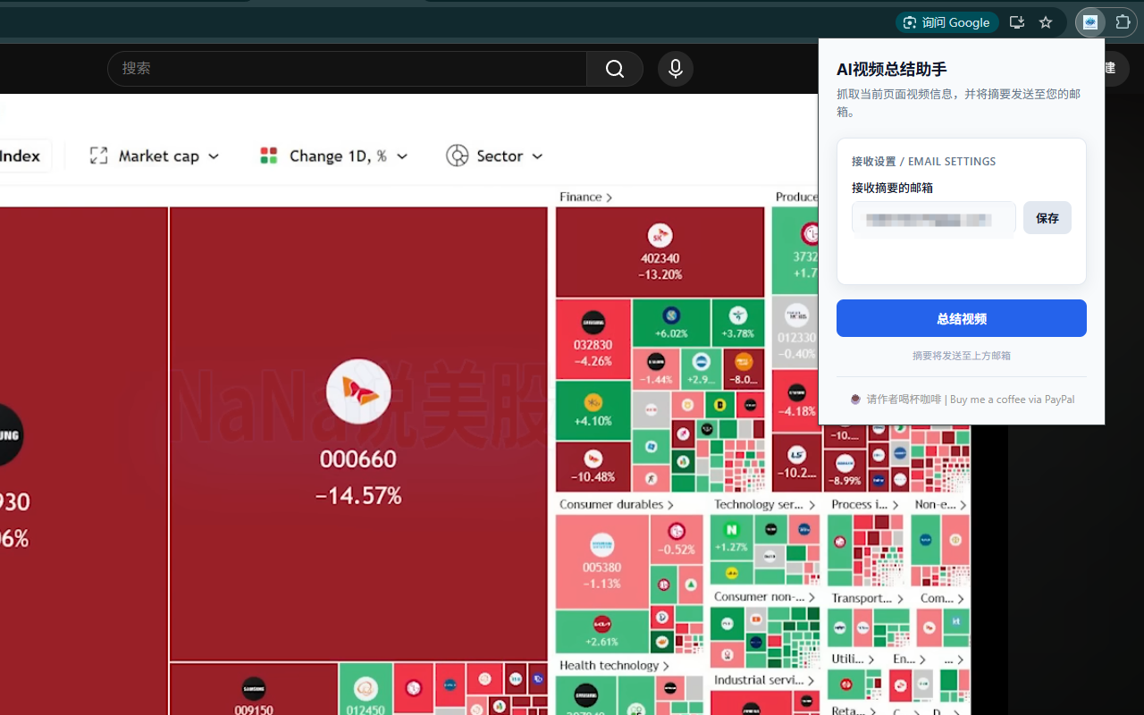Image resolution: width=1144 pixels, height=715 pixels.
Task: Open the browser extensions puzzle icon
Action: click(x=1123, y=22)
